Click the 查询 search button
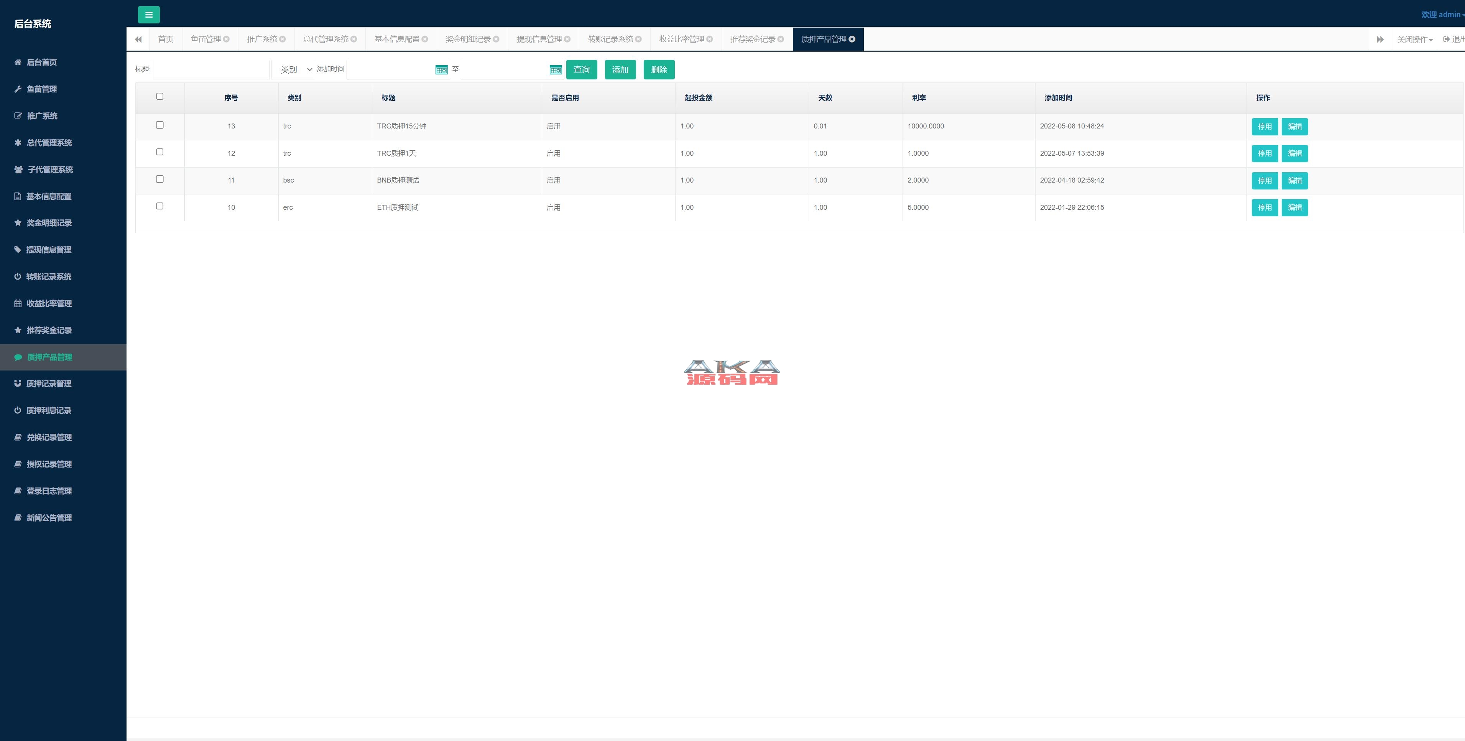Viewport: 1465px width, 741px height. coord(581,69)
